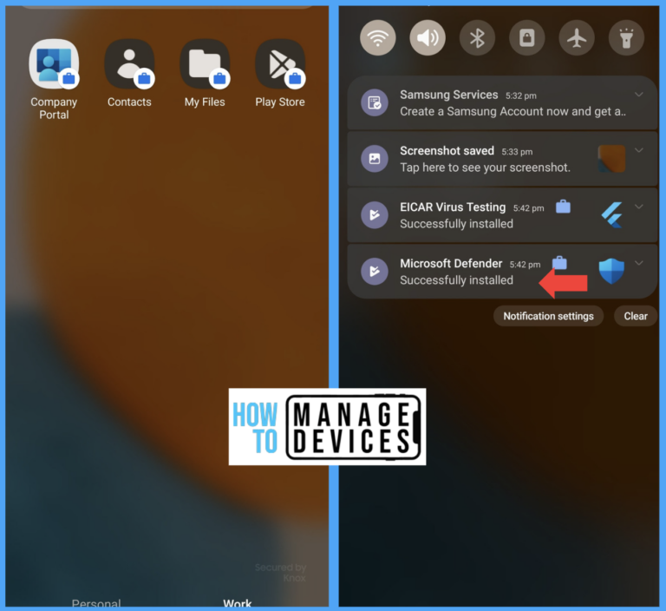Toggle Wi-Fi quick setting
This screenshot has height=611, width=666.
click(x=377, y=38)
